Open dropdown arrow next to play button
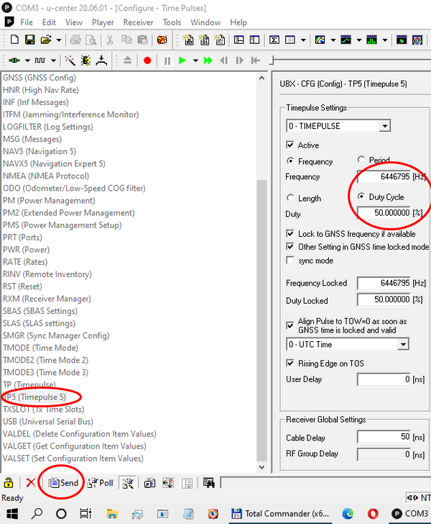This screenshot has width=431, height=524. 195,60
